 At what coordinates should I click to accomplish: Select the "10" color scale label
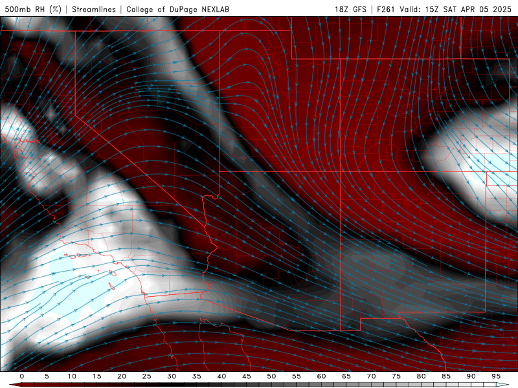click(x=72, y=376)
